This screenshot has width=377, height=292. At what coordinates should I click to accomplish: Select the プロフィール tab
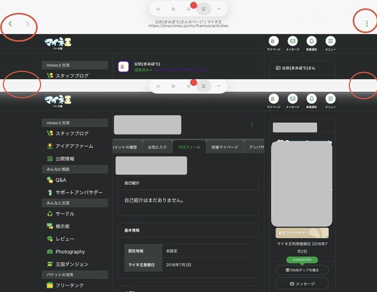click(x=189, y=147)
